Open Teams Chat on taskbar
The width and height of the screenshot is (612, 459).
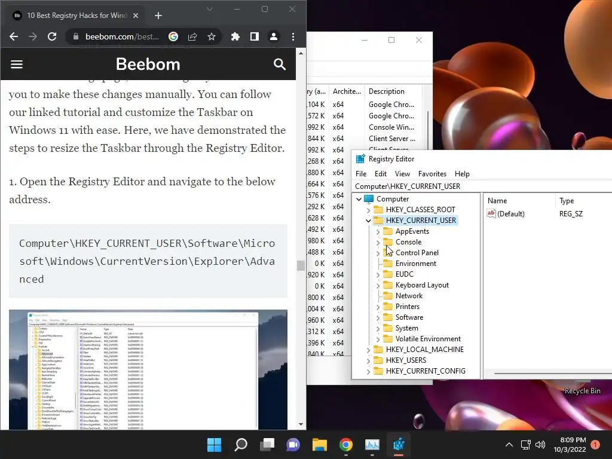point(293,445)
